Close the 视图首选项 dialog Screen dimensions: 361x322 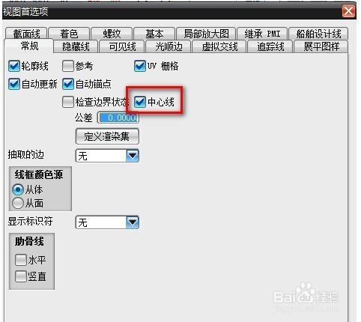point(348,11)
